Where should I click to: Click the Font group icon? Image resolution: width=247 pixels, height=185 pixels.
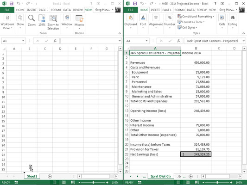(143, 18)
